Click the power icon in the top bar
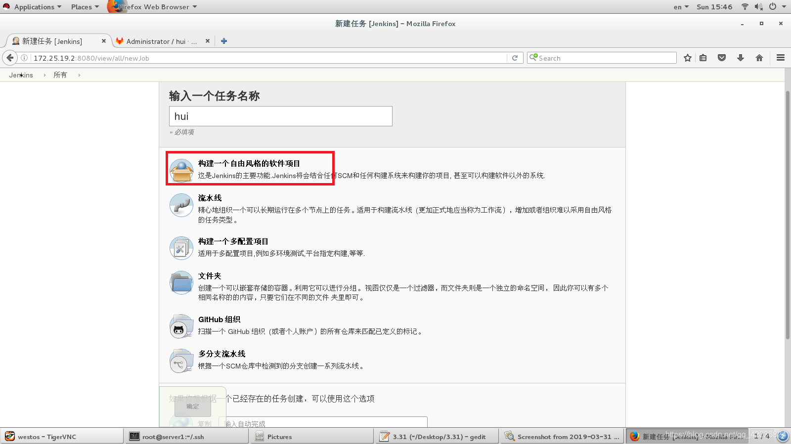The width and height of the screenshot is (791, 444). 773,6
